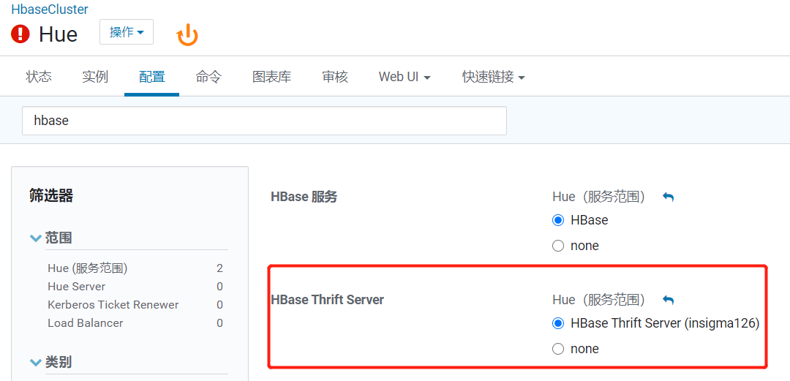This screenshot has height=381, width=790.
Task: Open the Web UI dropdown menu
Action: (405, 77)
